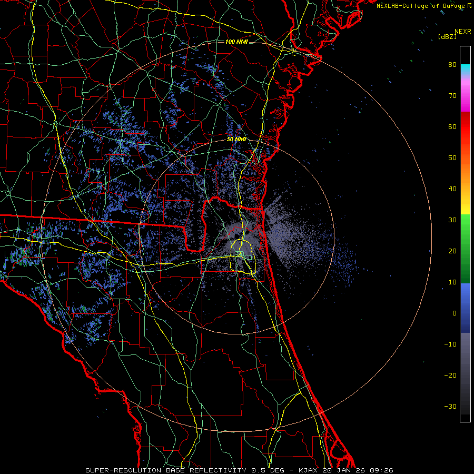The width and height of the screenshot is (474, 474).
Task: Click the [dBZ] unit label
Action: tap(447, 36)
